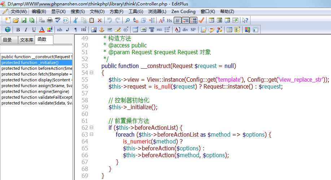Click the red X Delete icon
This screenshot has width=331, height=180.
coord(100,20)
